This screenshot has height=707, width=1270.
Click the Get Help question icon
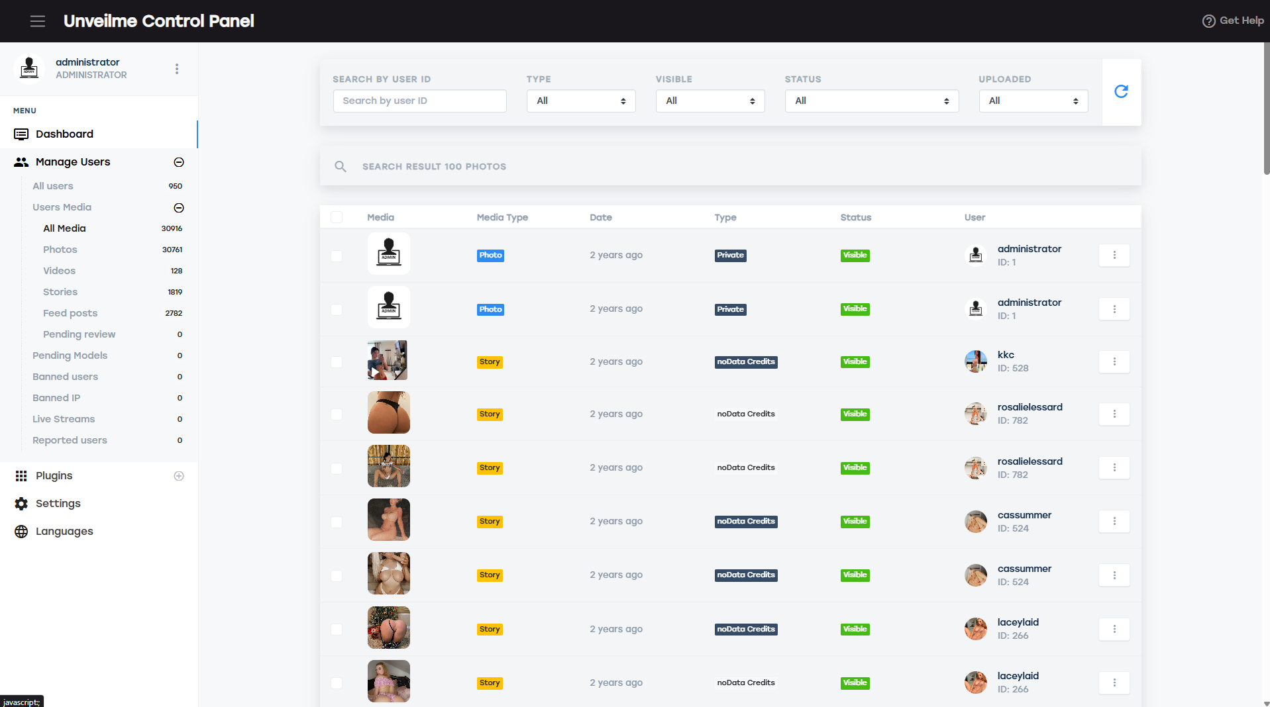[x=1208, y=21]
